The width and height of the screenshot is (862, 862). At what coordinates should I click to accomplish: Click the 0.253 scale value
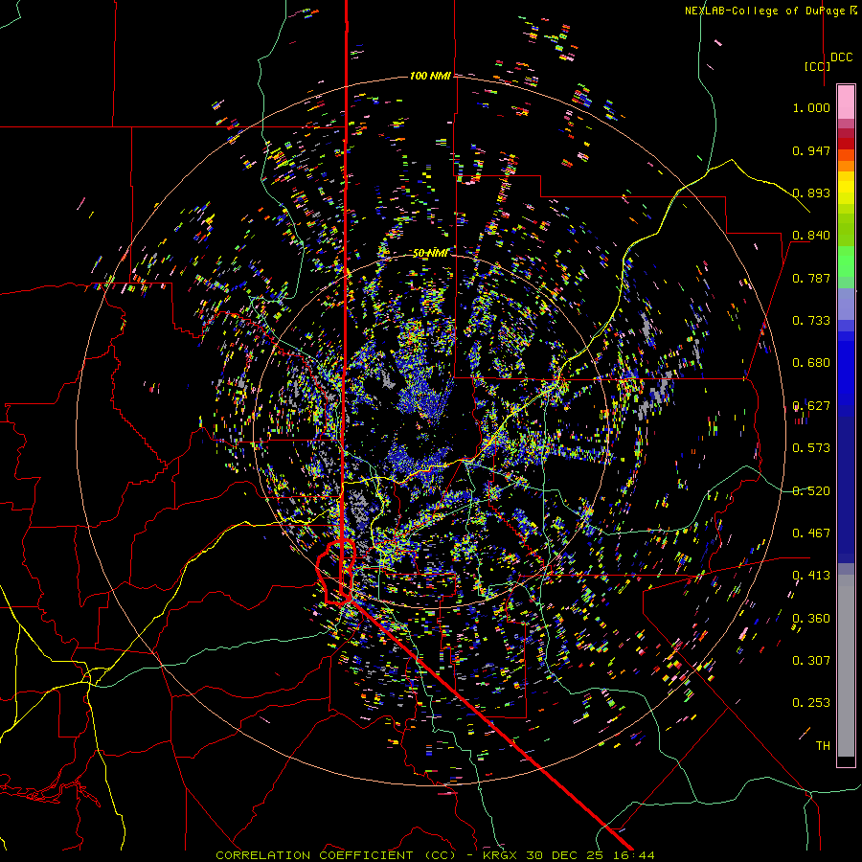click(x=811, y=703)
